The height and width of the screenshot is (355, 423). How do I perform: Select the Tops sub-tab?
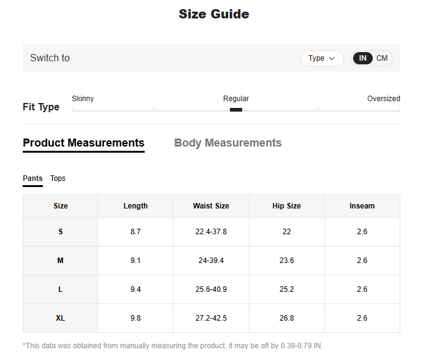58,178
